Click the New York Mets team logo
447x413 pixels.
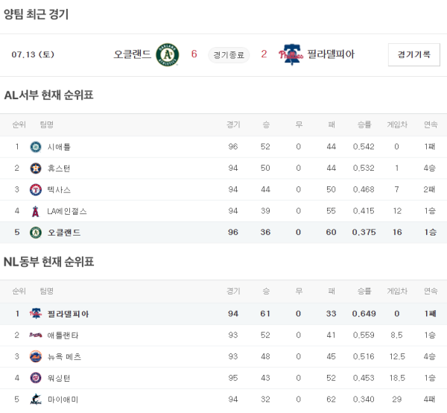click(35, 357)
